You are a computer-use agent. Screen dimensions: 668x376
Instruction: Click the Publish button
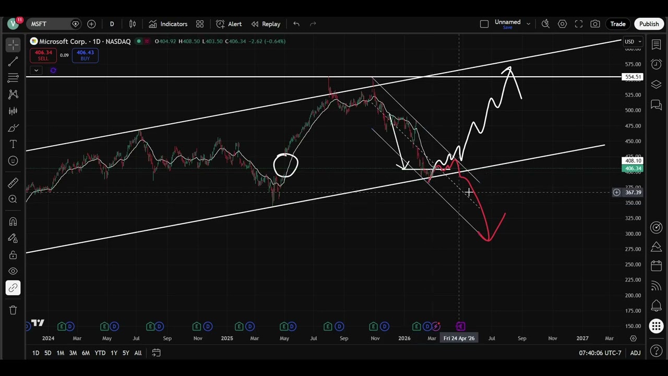[x=649, y=24]
